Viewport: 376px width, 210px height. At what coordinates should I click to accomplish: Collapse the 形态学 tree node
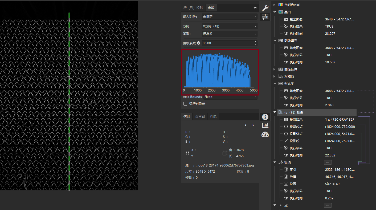[275, 84]
